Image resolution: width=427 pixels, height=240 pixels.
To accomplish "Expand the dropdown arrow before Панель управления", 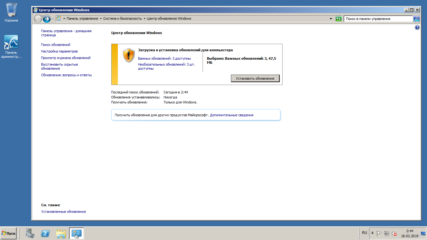I will 64,18.
